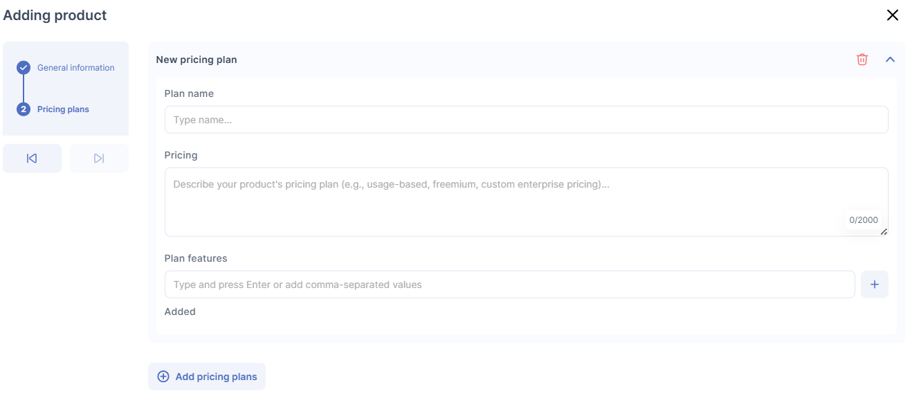Go back using the previous step arrow

click(32, 159)
